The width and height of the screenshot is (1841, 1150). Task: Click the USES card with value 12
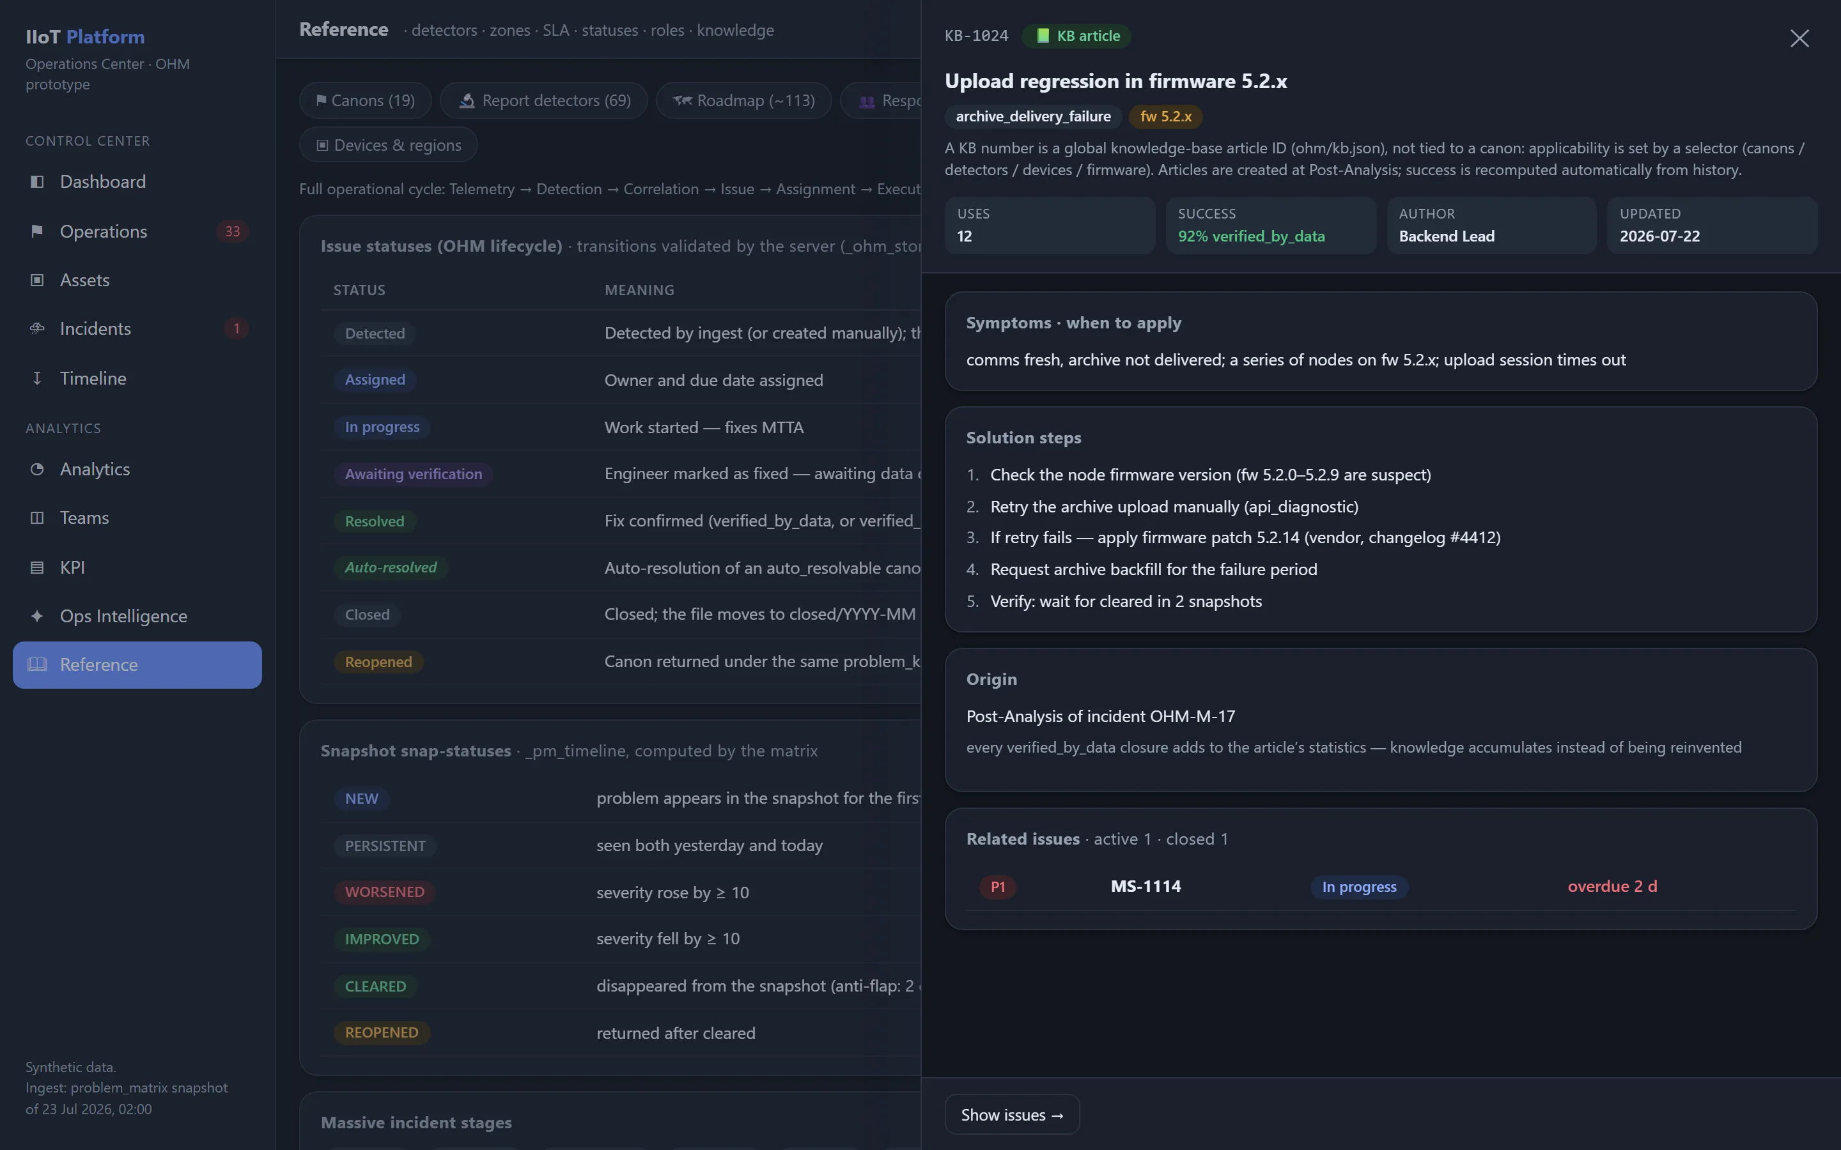tap(1050, 225)
